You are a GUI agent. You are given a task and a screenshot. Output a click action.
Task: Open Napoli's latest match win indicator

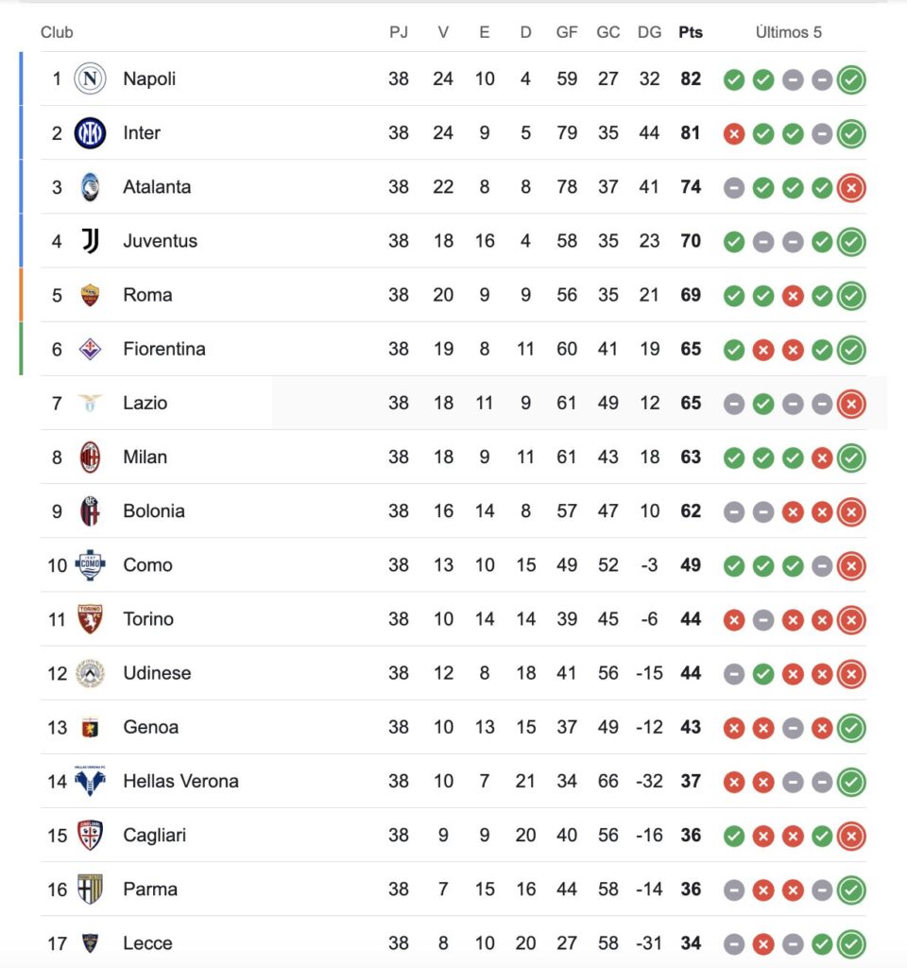point(851,79)
